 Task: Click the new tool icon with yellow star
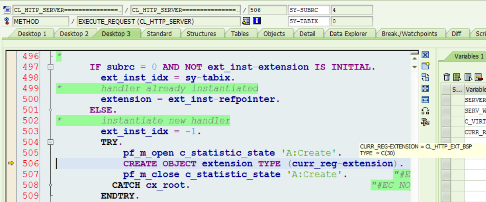[x=425, y=66]
